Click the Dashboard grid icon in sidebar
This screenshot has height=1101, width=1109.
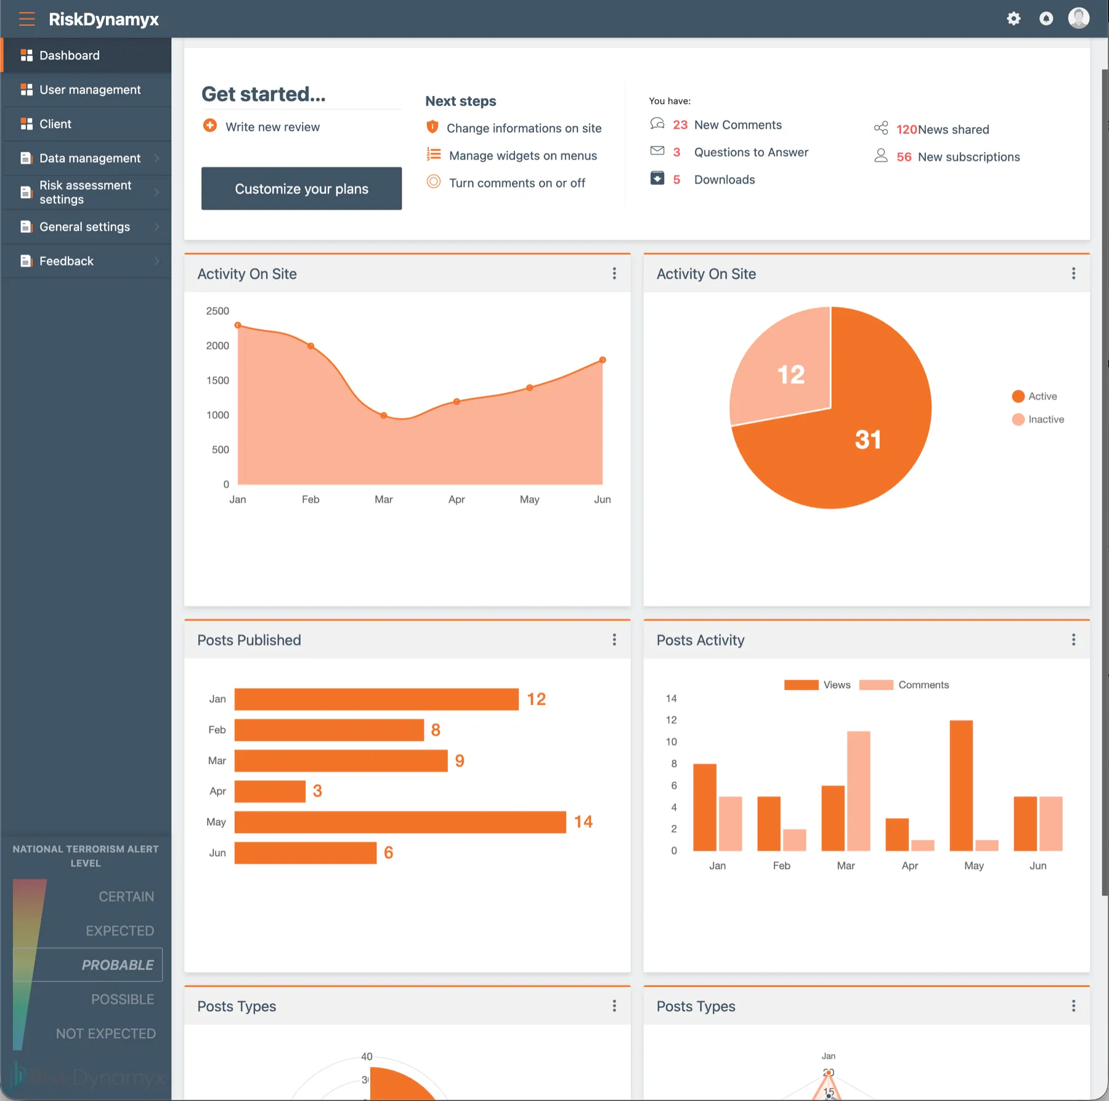click(x=26, y=55)
